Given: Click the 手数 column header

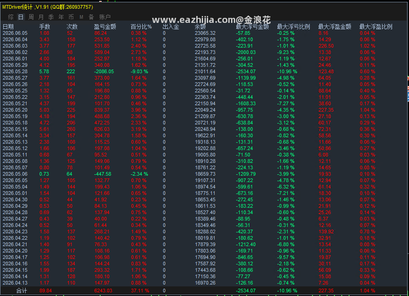Looking at the screenshot, I should tap(44, 27).
